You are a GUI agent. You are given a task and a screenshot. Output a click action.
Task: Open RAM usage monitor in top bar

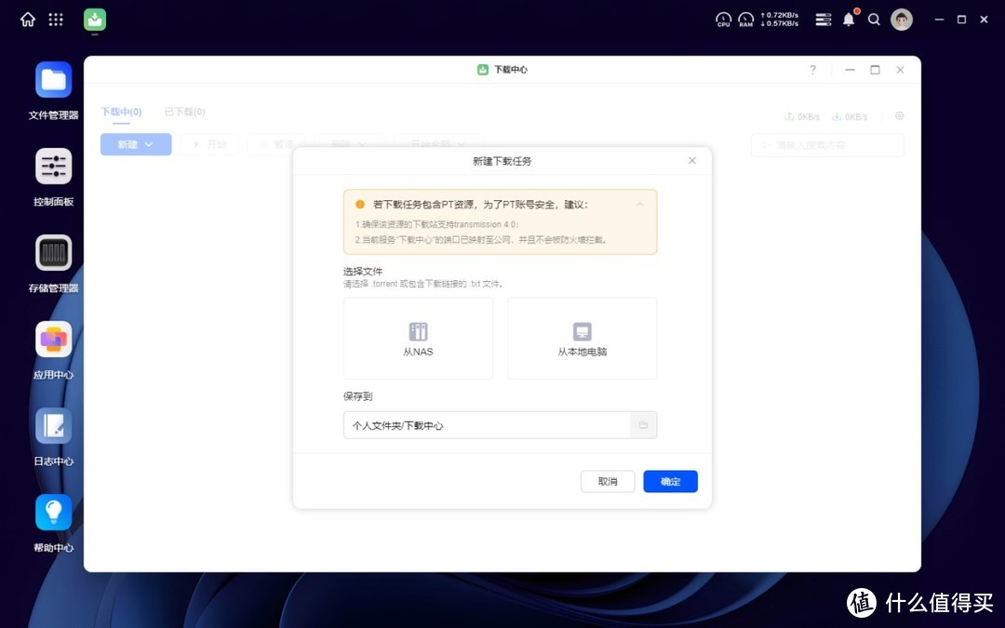click(x=745, y=19)
